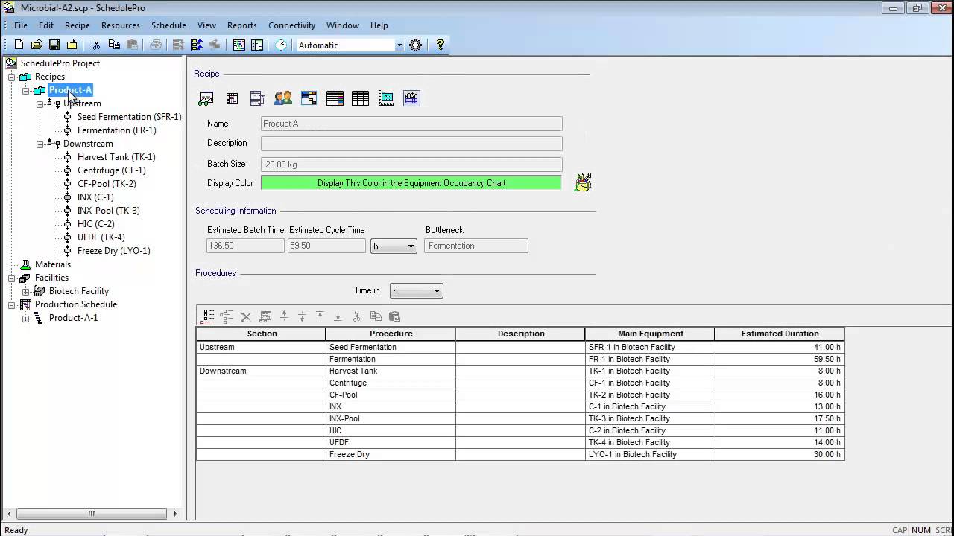The width and height of the screenshot is (954, 536).
Task: Click the first colored table icon in Recipe toolbar
Action: (335, 98)
